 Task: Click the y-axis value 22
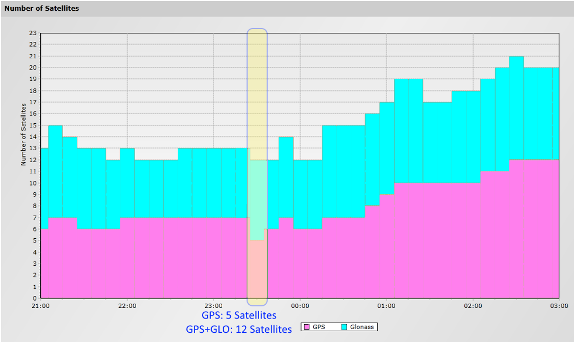33,44
